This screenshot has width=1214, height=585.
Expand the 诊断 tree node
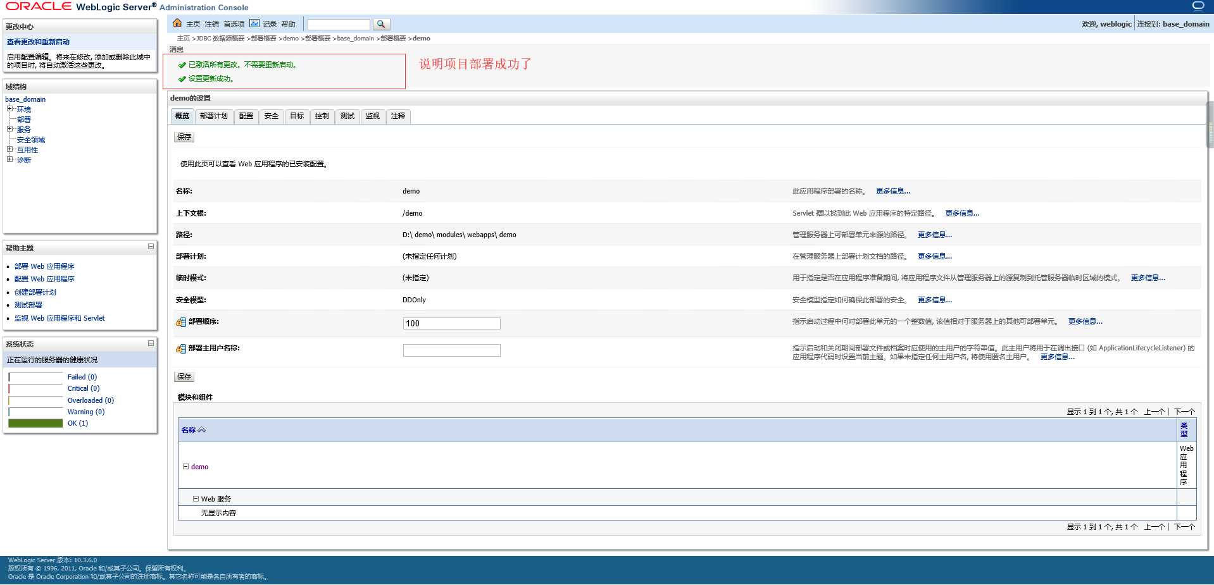(9, 159)
